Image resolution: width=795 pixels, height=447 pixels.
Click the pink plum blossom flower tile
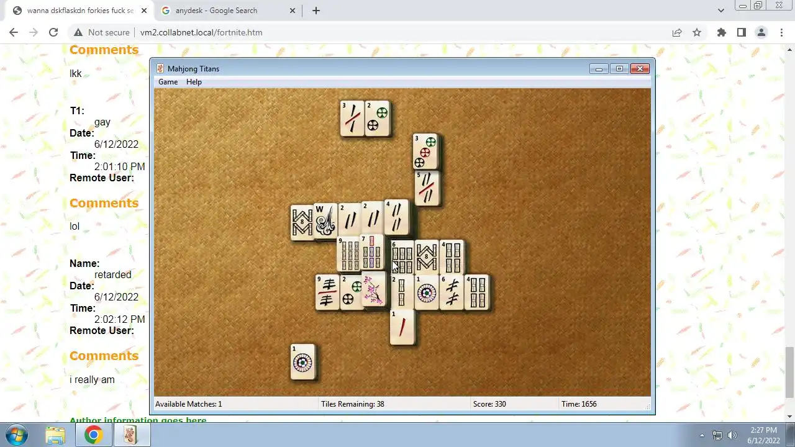373,289
